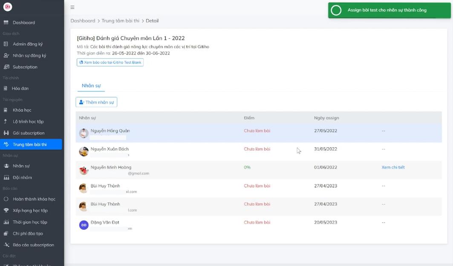Go to Lộ trình học tập
Screen dimensions: 453x266
pyautogui.click(x=28, y=122)
